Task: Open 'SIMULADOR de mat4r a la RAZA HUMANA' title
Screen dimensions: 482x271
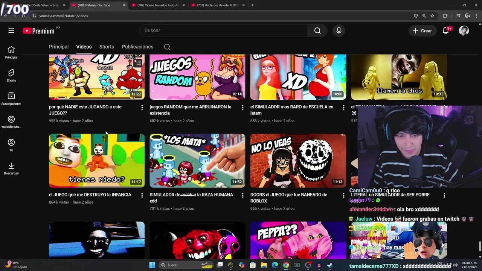Action: [191, 198]
